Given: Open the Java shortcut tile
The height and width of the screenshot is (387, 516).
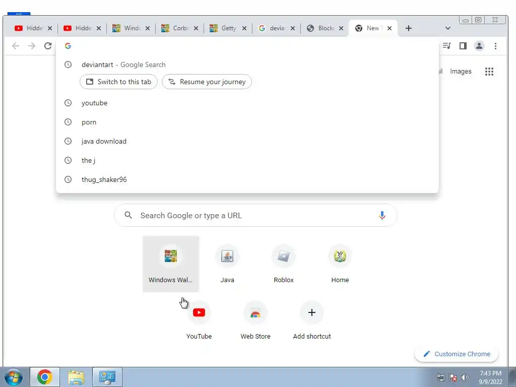Looking at the screenshot, I should [227, 264].
